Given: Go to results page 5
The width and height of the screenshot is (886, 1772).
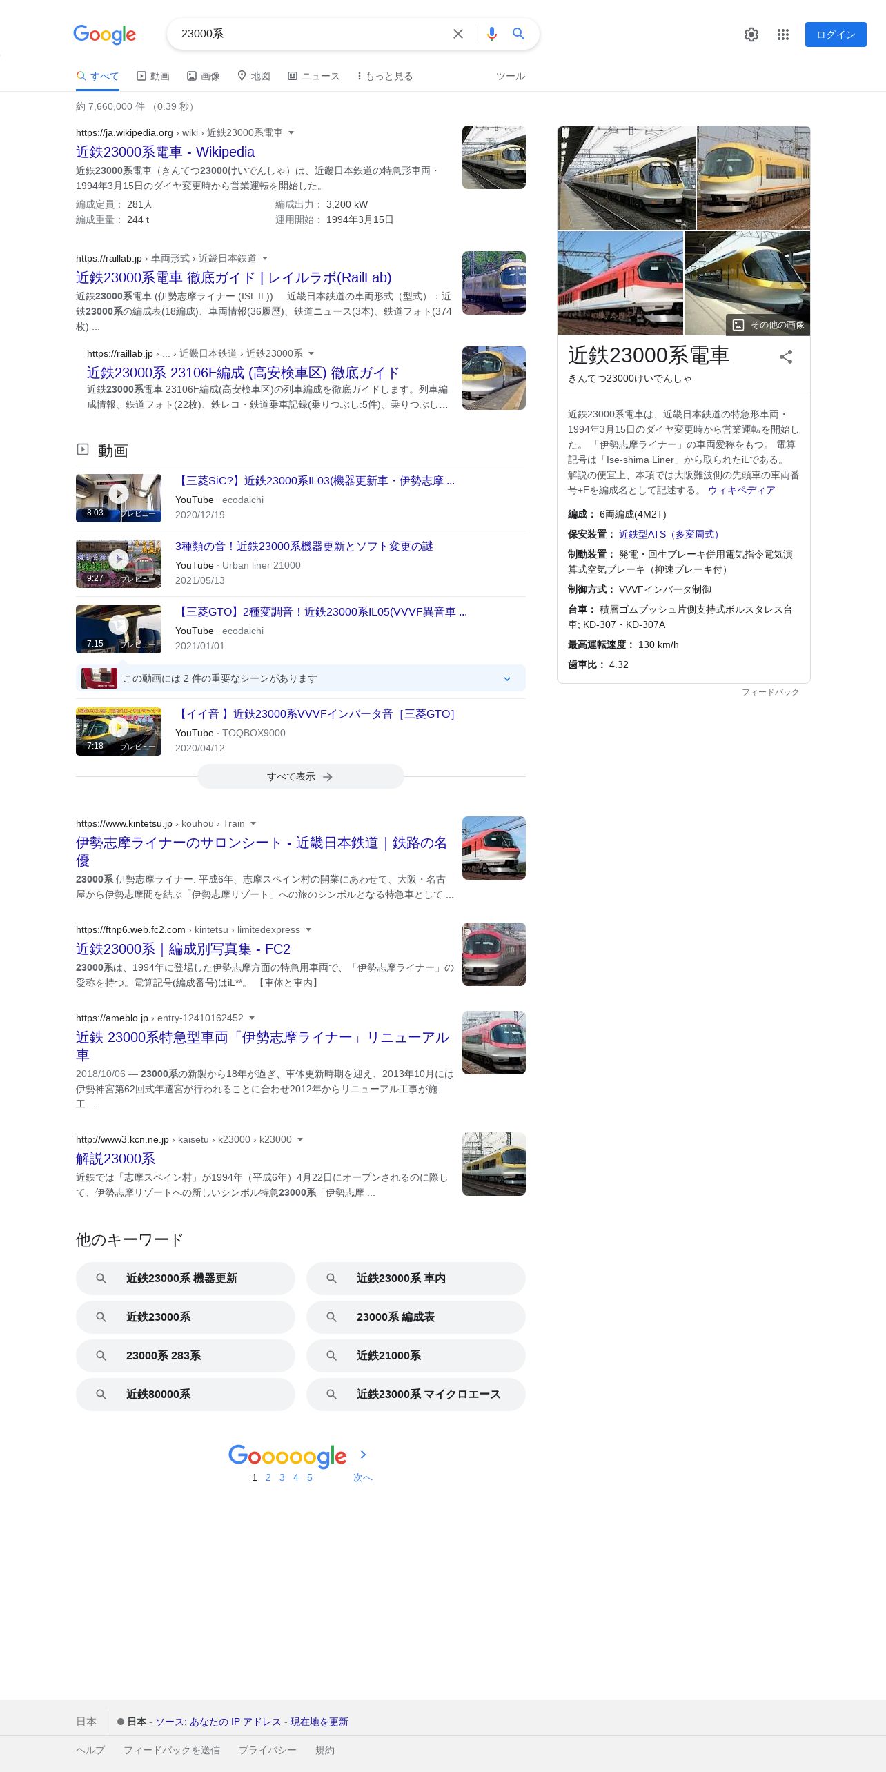Looking at the screenshot, I should pyautogui.click(x=310, y=1477).
